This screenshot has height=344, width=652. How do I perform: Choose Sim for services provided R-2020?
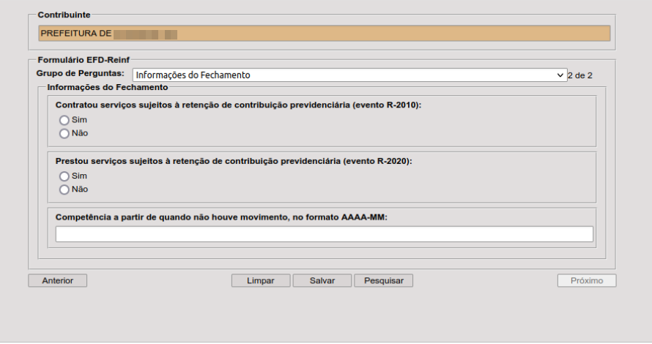click(64, 176)
